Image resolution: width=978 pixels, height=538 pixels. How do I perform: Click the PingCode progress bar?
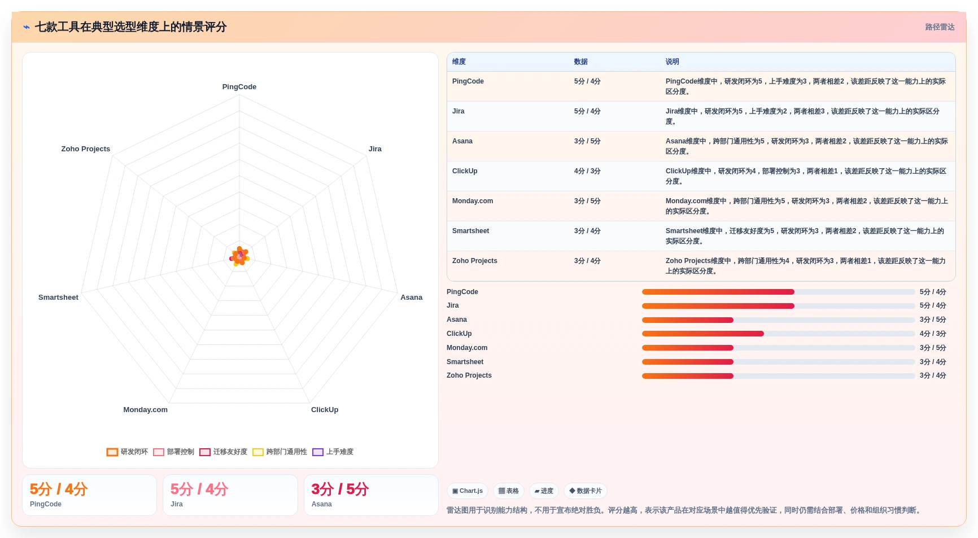(x=779, y=292)
